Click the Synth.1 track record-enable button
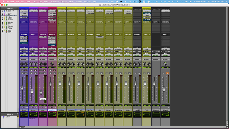Image resolution: width=229 pixels, height=129 pixels. point(35,70)
